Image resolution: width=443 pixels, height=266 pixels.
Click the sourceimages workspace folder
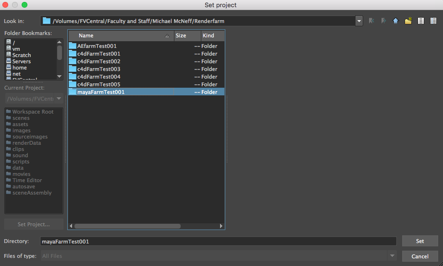(27, 137)
